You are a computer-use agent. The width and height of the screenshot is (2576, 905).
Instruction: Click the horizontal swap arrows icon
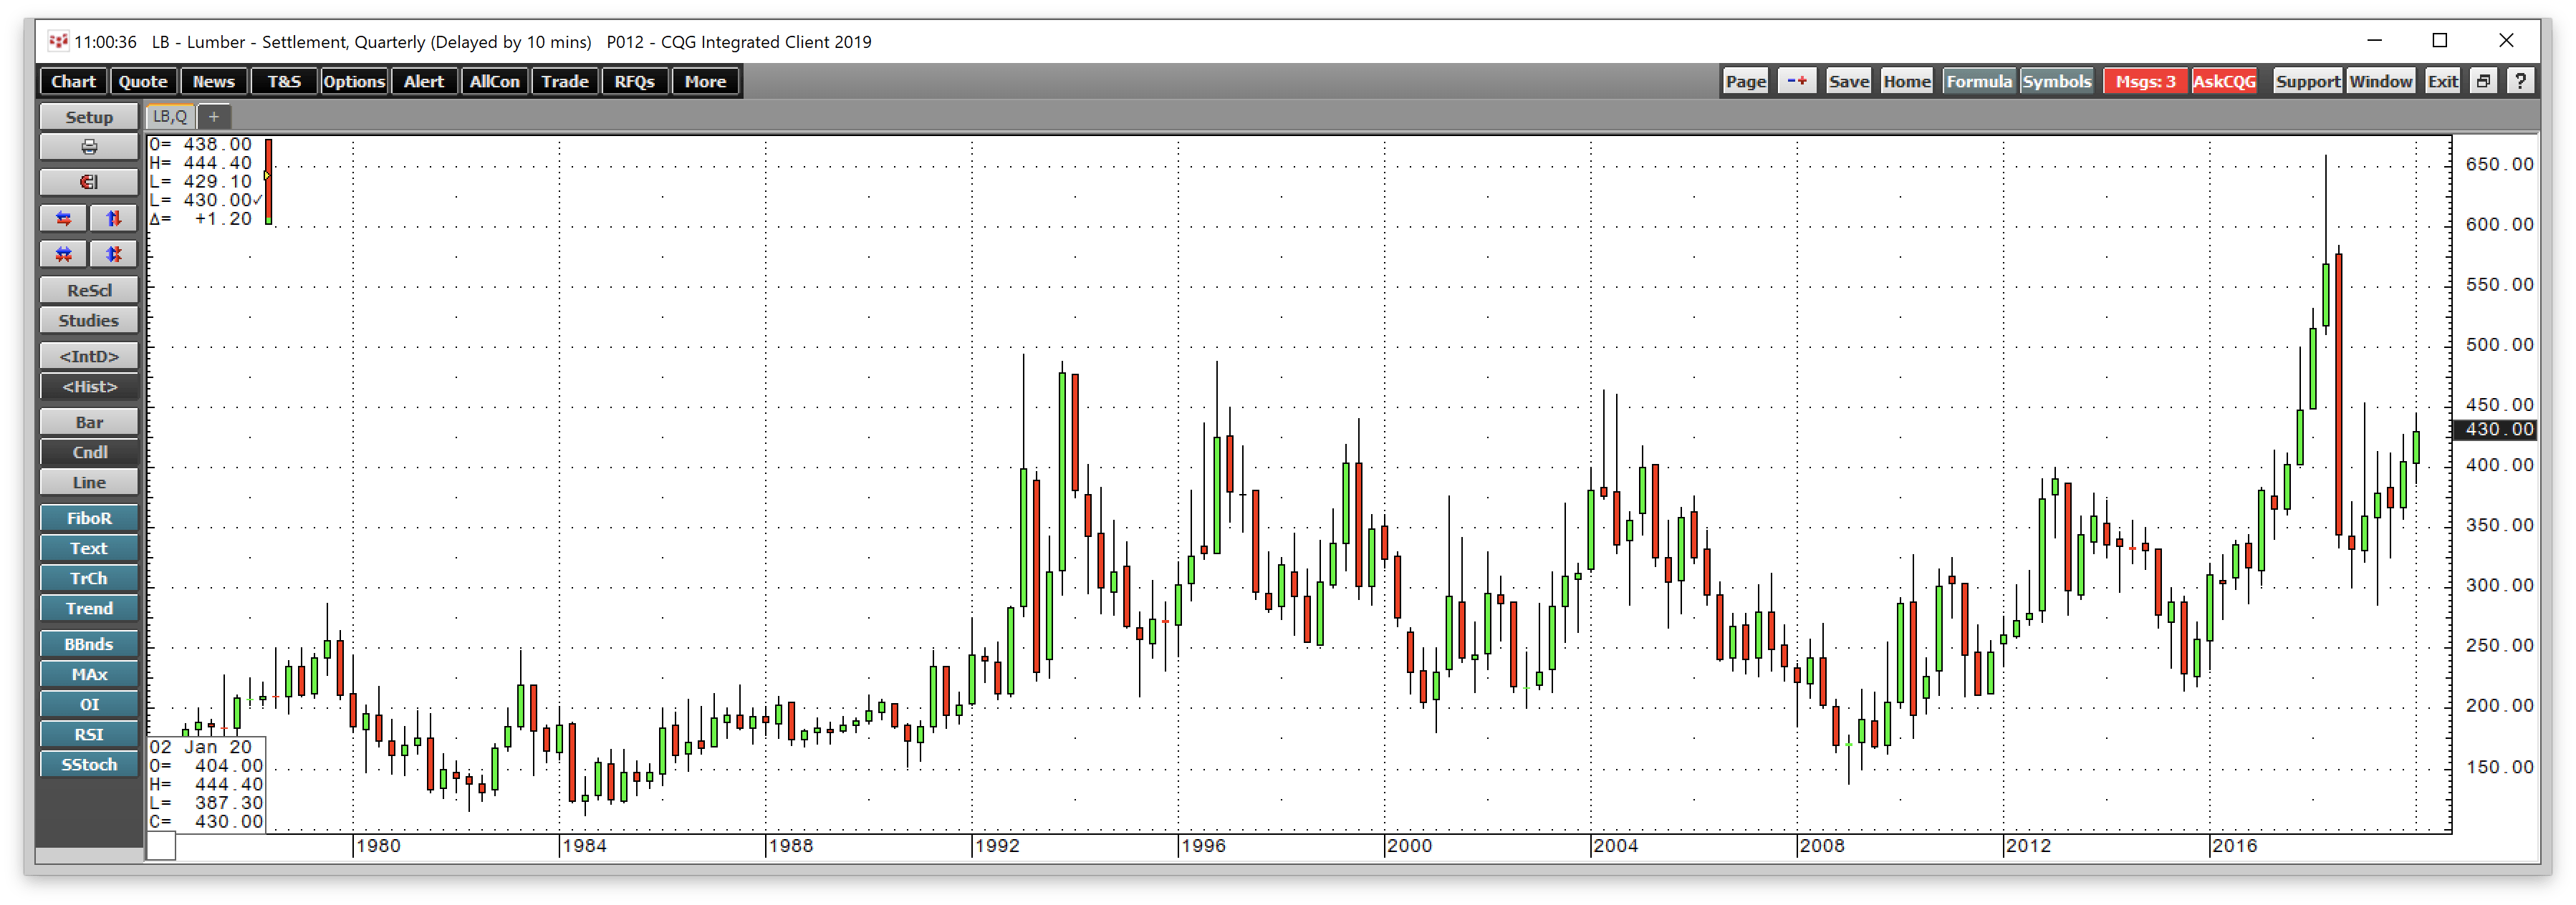point(64,218)
